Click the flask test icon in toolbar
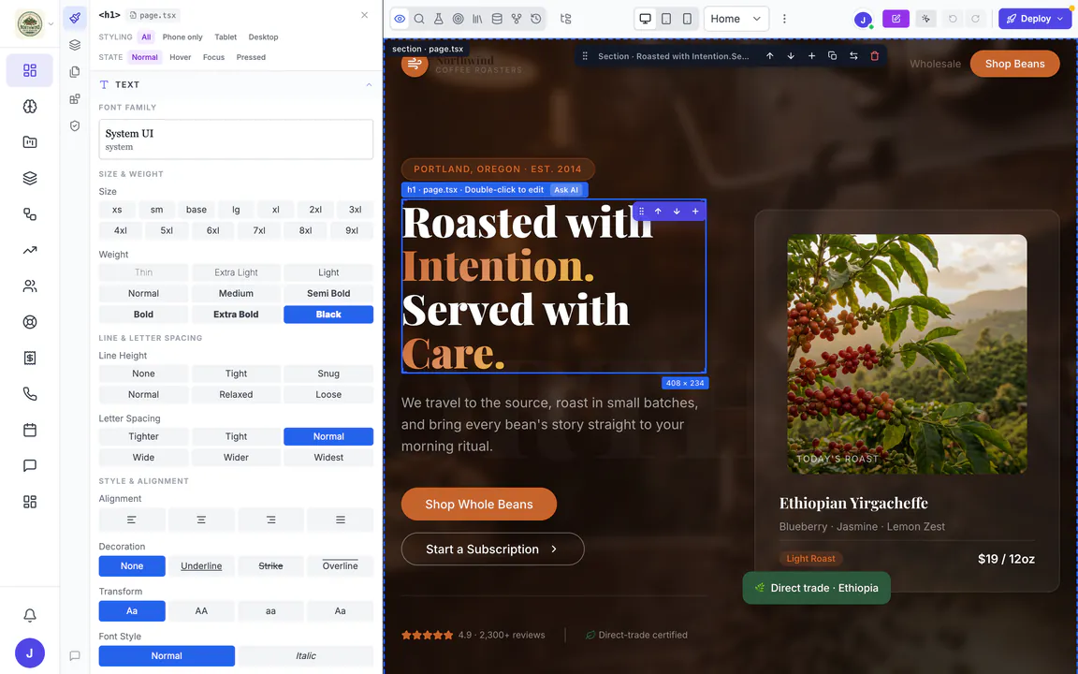The width and height of the screenshot is (1078, 674). (x=438, y=19)
